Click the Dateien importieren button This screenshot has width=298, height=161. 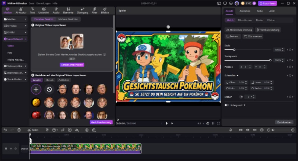coord(72,65)
